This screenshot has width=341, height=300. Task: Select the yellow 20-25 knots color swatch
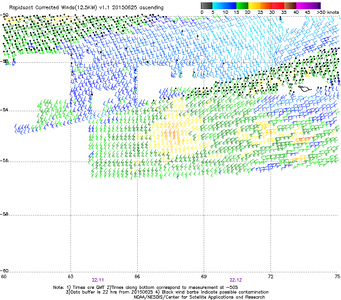pyautogui.click(x=254, y=6)
